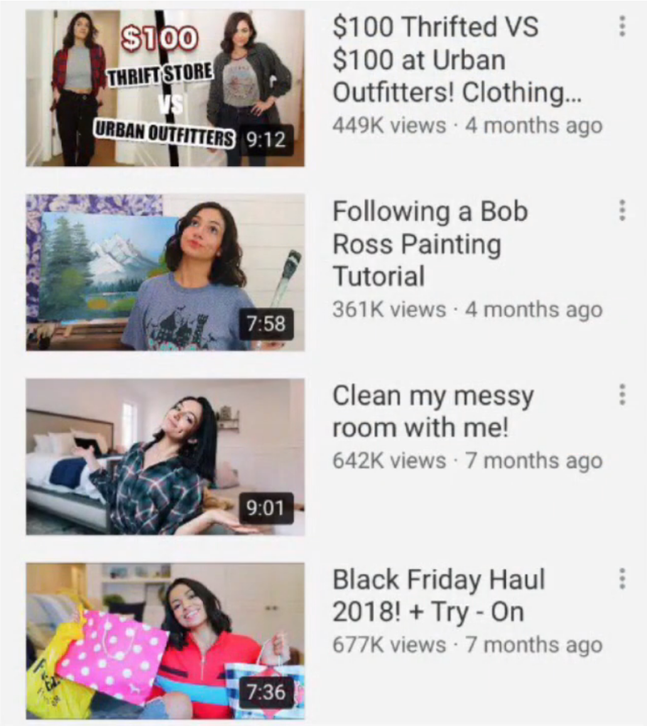Play the messy room cleaning thumbnail
The height and width of the screenshot is (726, 647).
(x=165, y=456)
